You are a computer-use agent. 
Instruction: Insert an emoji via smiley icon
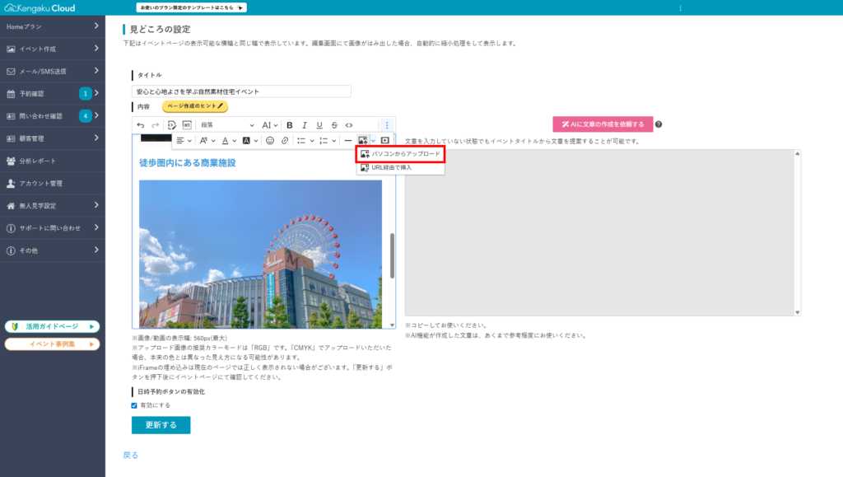[269, 141]
